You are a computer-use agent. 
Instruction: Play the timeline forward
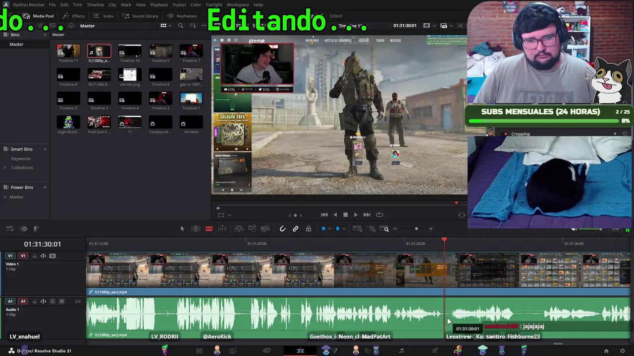(x=356, y=215)
